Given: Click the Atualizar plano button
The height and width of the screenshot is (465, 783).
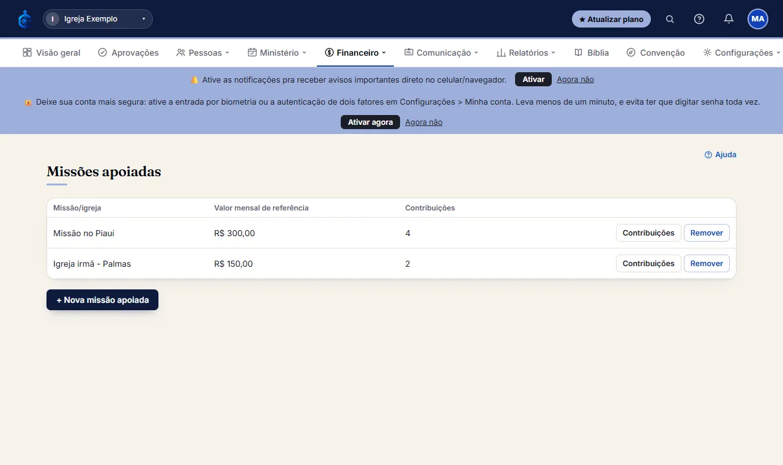Looking at the screenshot, I should point(611,19).
